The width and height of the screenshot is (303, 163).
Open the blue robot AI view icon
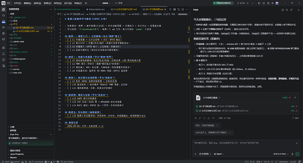4,21
